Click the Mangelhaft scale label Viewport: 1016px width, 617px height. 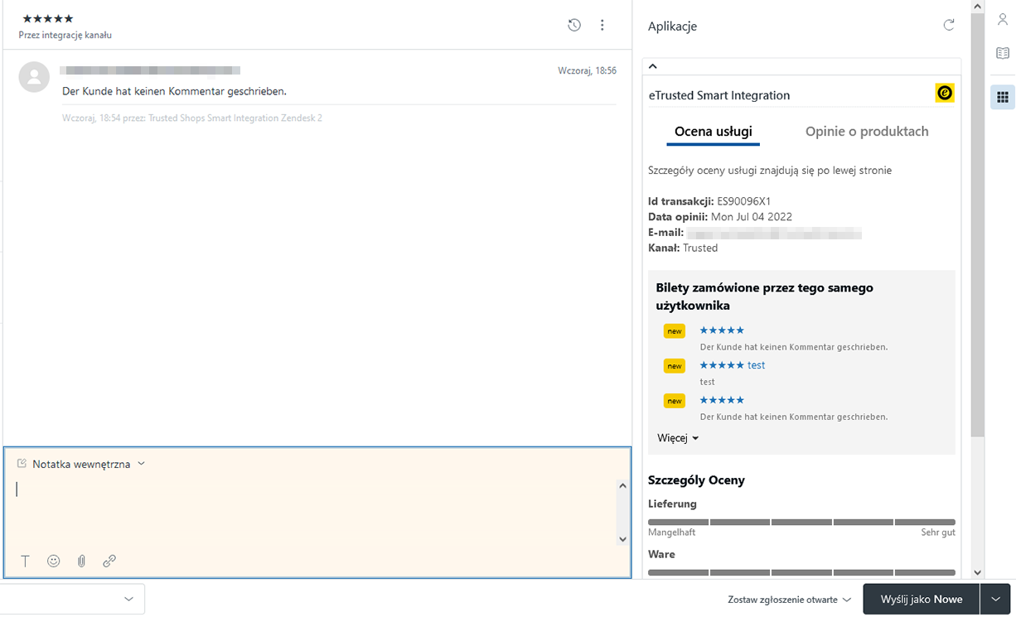click(x=672, y=533)
